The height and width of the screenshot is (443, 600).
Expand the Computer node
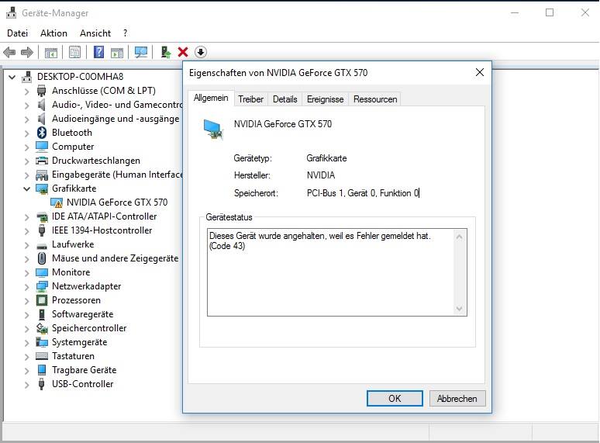coord(26,147)
